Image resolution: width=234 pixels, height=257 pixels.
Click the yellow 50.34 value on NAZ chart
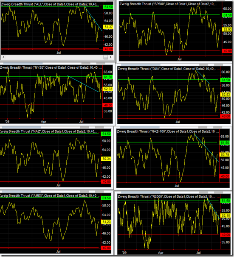106,159
